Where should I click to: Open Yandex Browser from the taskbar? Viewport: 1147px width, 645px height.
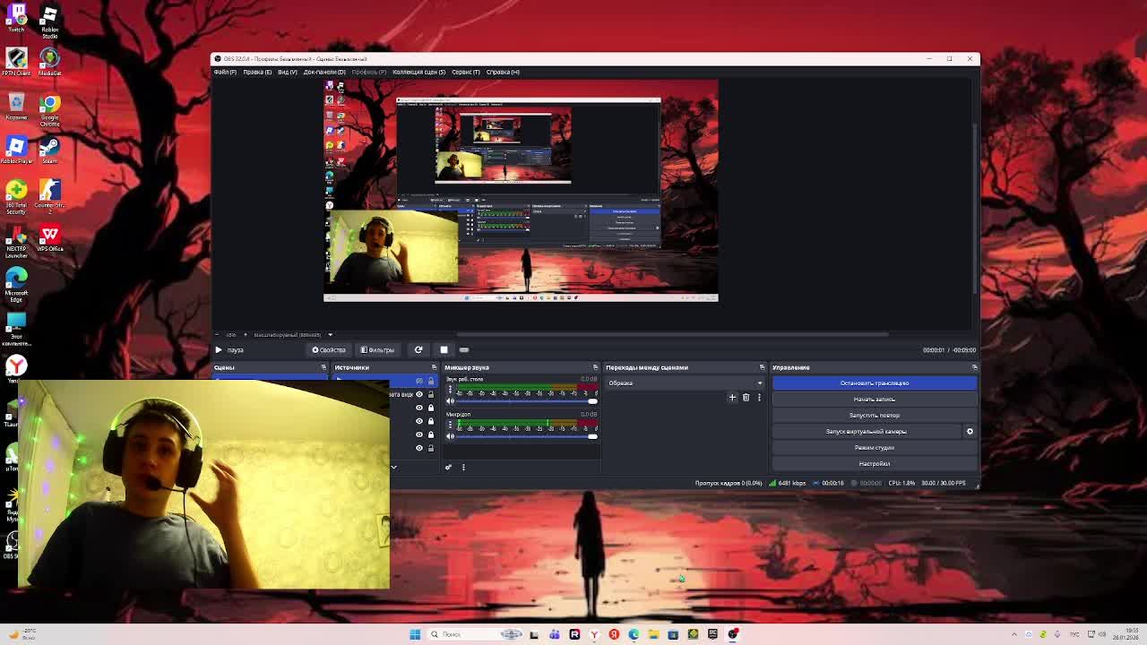pos(594,634)
